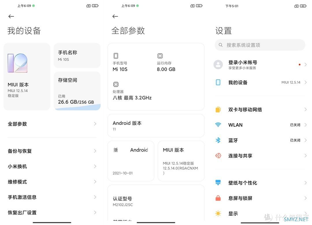312x225 pixels.
Task: Tap the 双卡与移动网络 SIM card icon
Action: [x=218, y=109]
